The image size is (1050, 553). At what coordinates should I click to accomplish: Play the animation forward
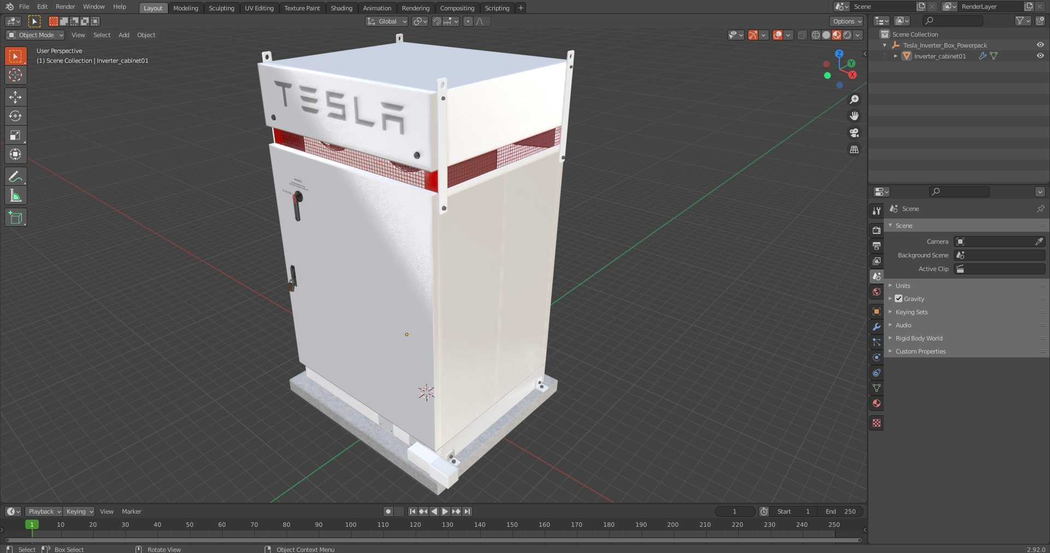pyautogui.click(x=445, y=511)
